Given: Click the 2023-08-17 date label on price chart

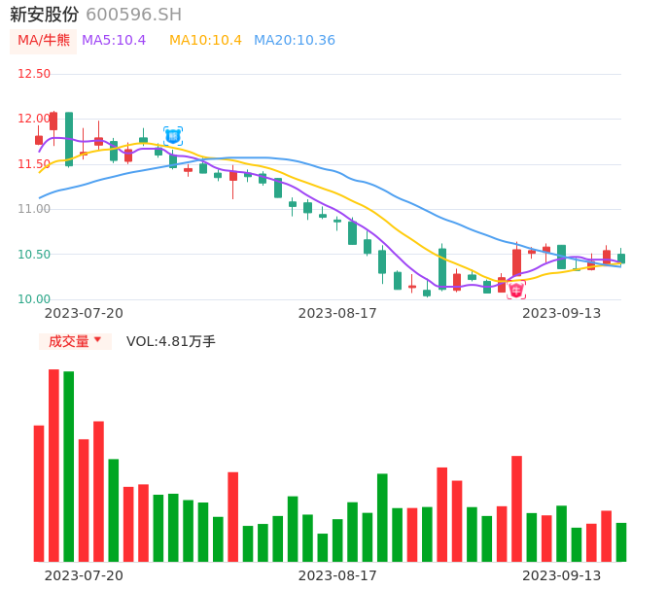Looking at the screenshot, I should (337, 313).
